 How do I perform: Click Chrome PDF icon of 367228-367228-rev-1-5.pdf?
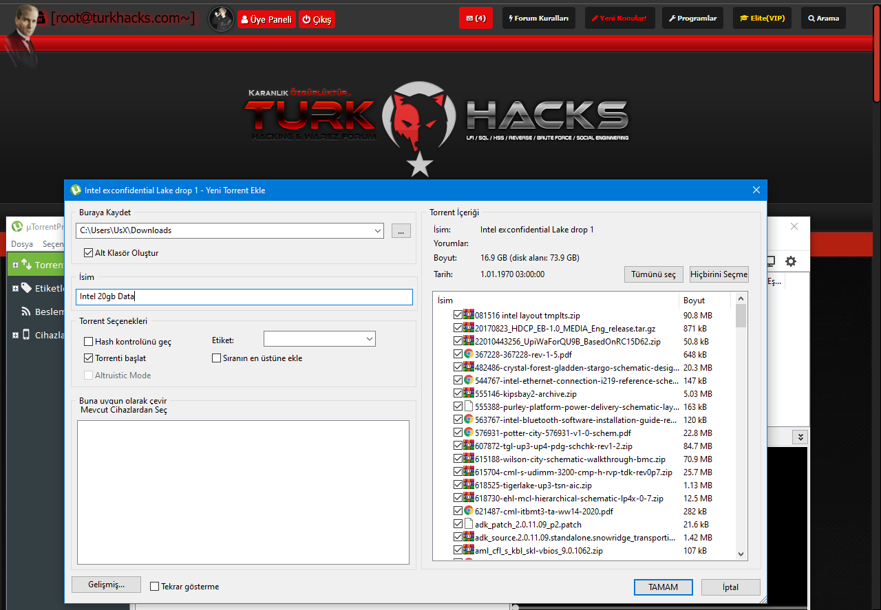click(469, 354)
